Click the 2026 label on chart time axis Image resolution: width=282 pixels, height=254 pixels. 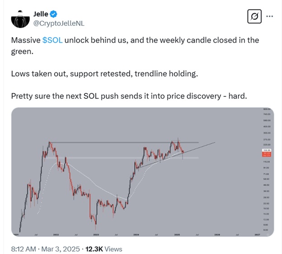217,235
